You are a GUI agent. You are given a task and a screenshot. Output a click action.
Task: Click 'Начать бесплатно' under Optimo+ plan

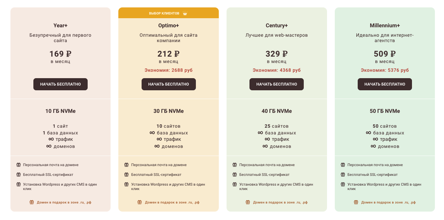[x=169, y=84]
